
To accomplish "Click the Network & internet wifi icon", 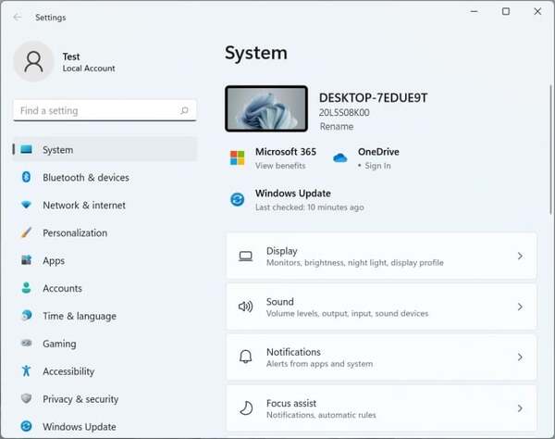I will 26,206.
